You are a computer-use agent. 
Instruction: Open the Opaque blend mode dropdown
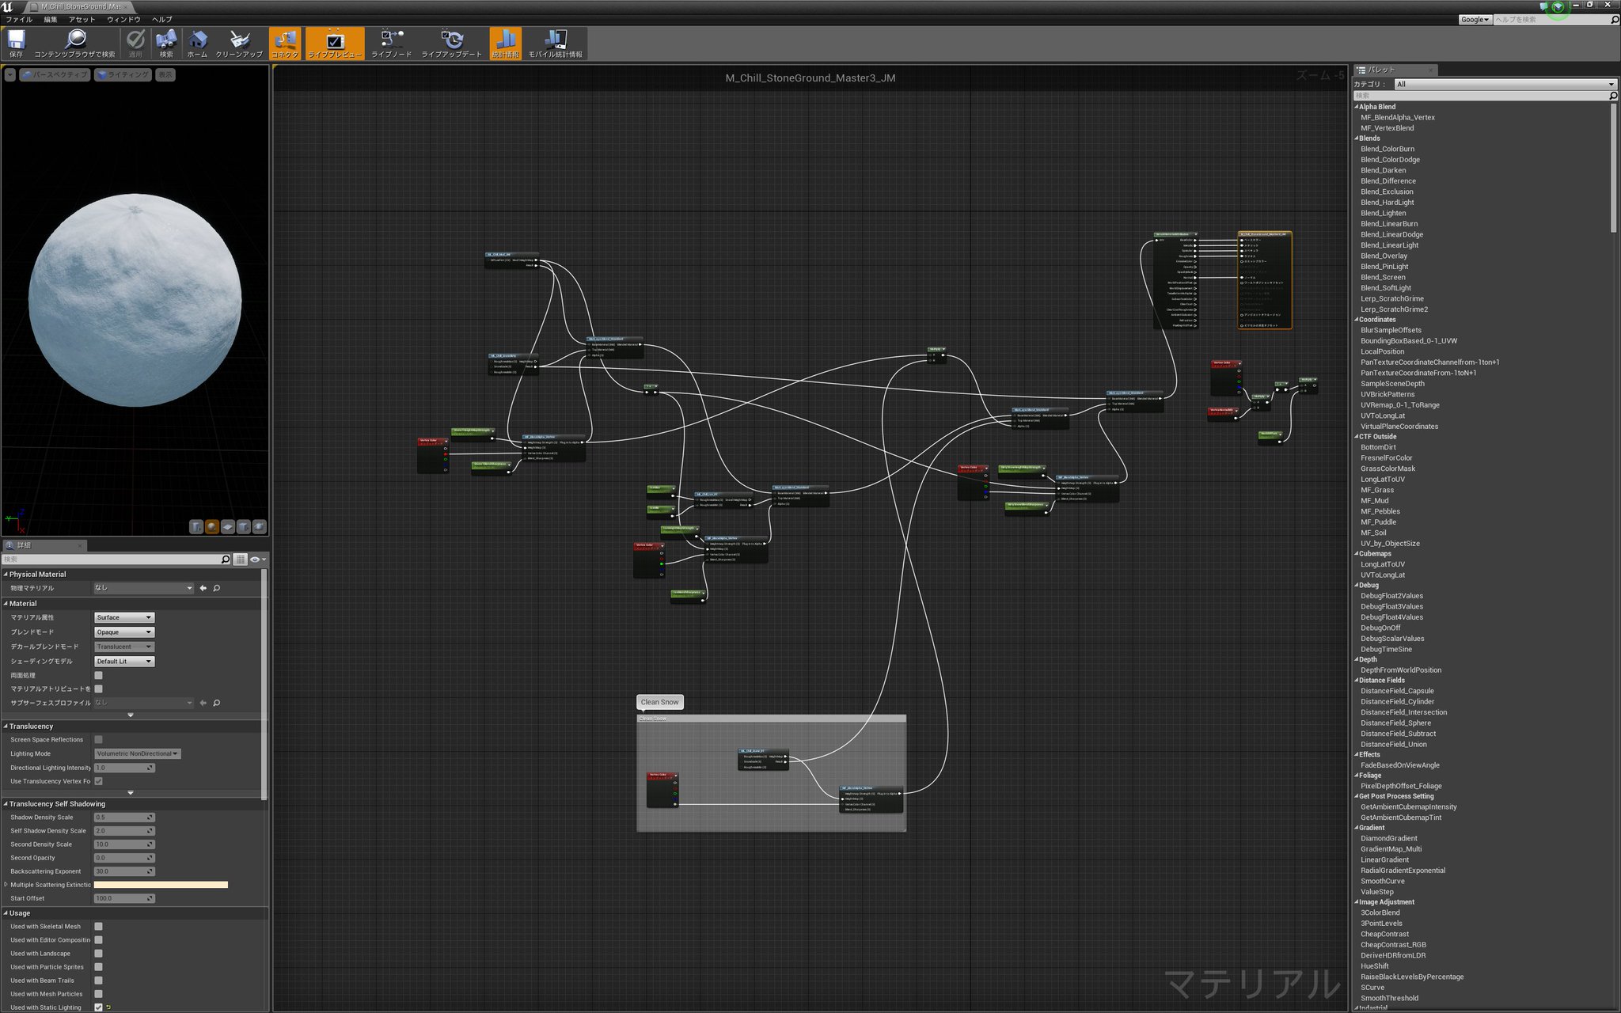click(124, 632)
